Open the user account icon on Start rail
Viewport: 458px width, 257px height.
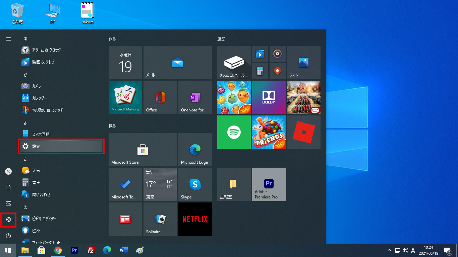point(8,171)
